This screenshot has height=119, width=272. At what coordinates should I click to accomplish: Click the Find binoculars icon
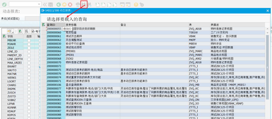pyautogui.click(x=84, y=4)
